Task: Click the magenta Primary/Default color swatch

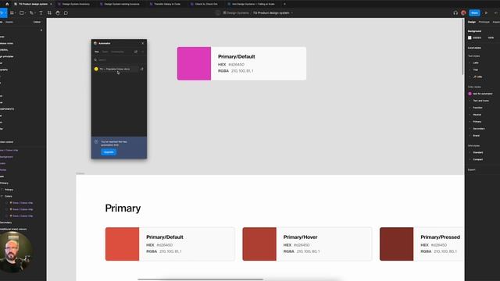Action: click(194, 63)
